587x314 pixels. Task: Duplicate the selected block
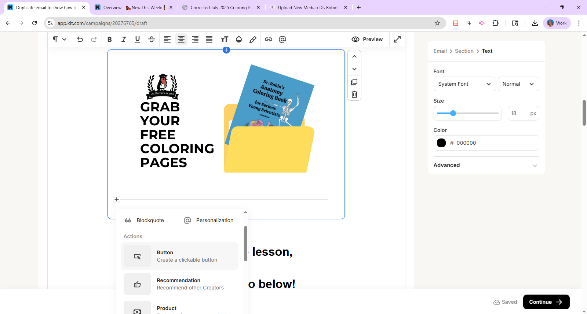coord(354,82)
